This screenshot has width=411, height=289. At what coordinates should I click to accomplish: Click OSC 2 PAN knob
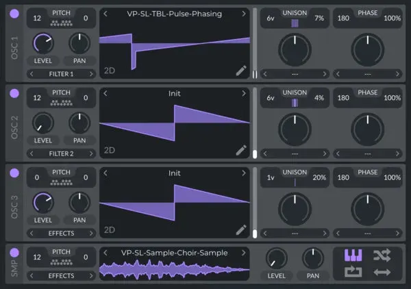(79, 123)
